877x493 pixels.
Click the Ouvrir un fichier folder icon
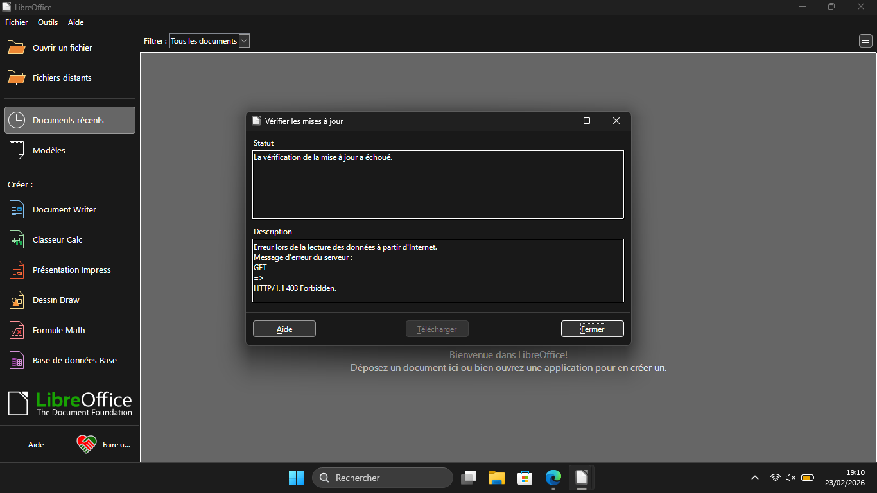point(17,48)
